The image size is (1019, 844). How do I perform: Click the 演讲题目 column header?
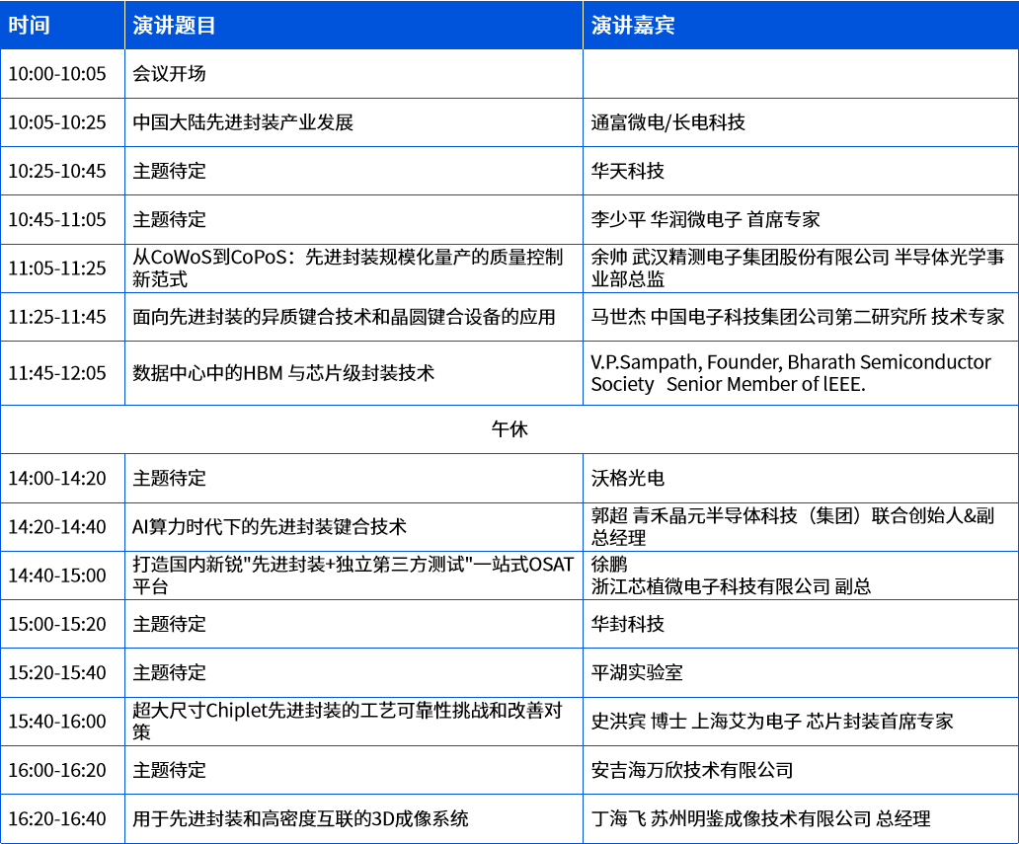(x=353, y=25)
